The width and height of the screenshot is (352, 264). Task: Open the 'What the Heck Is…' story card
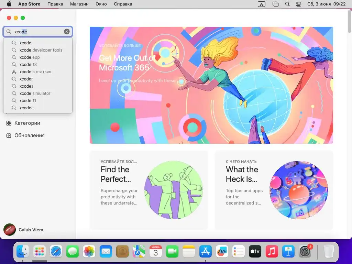[x=274, y=190]
